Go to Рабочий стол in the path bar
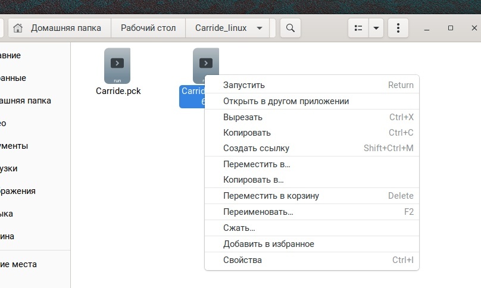The width and height of the screenshot is (481, 288). [x=148, y=28]
